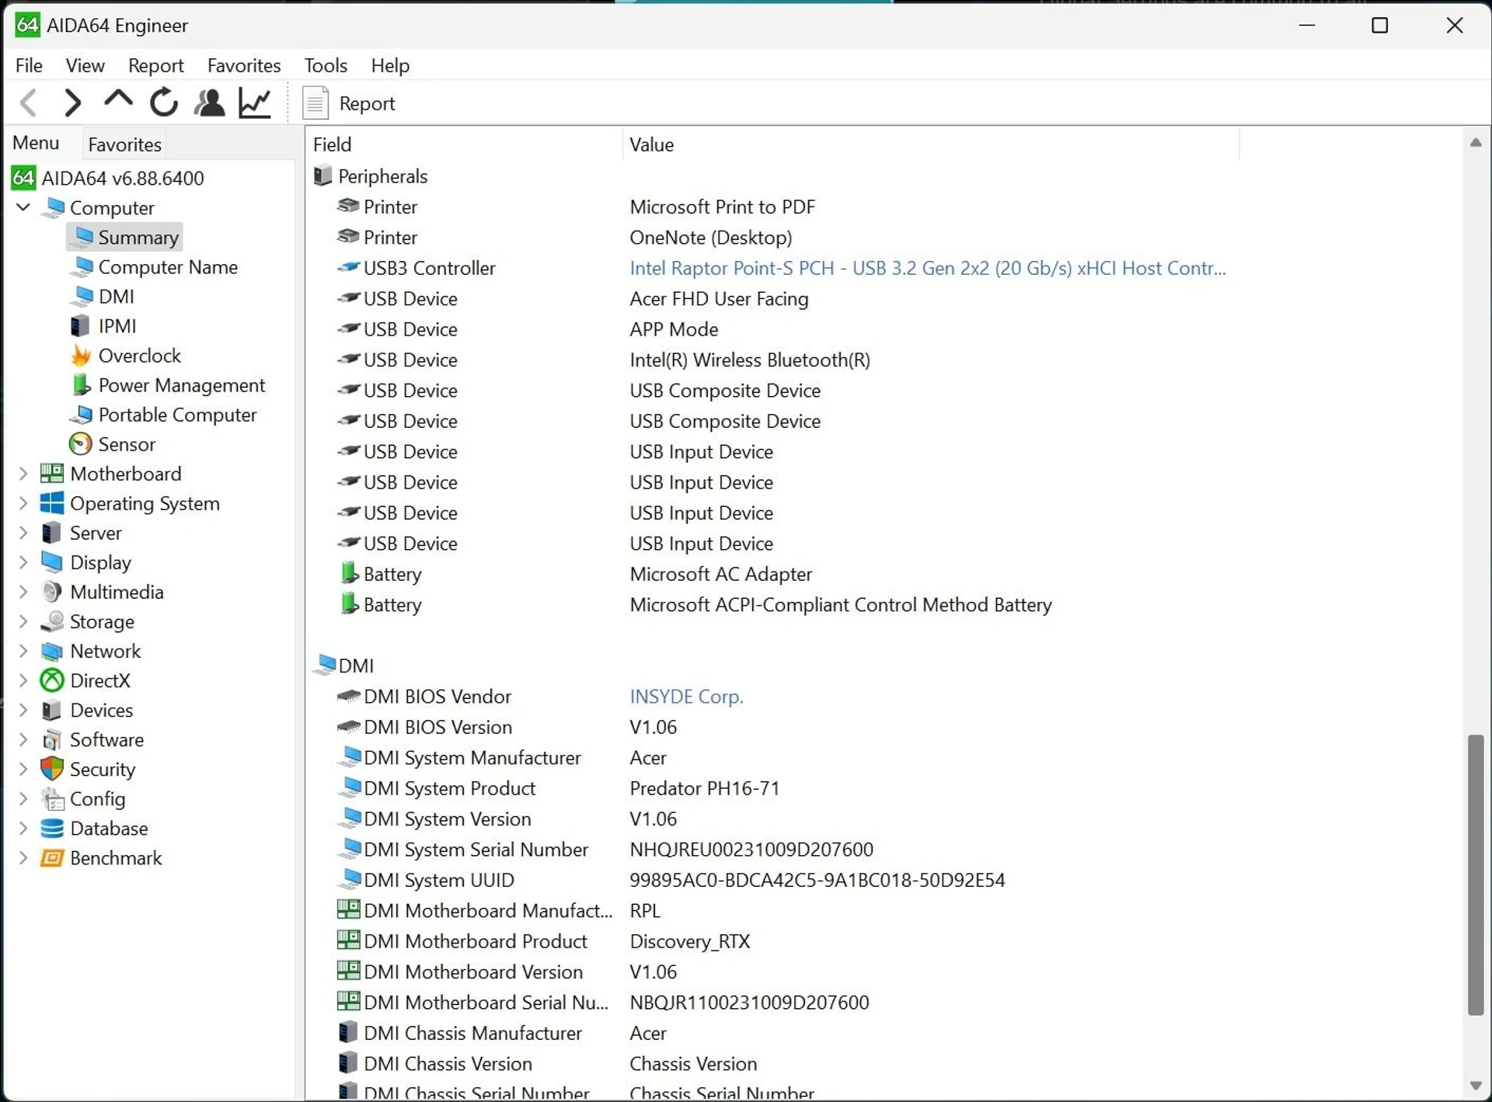Click the Report toolbar button
The image size is (1492, 1102).
(349, 103)
